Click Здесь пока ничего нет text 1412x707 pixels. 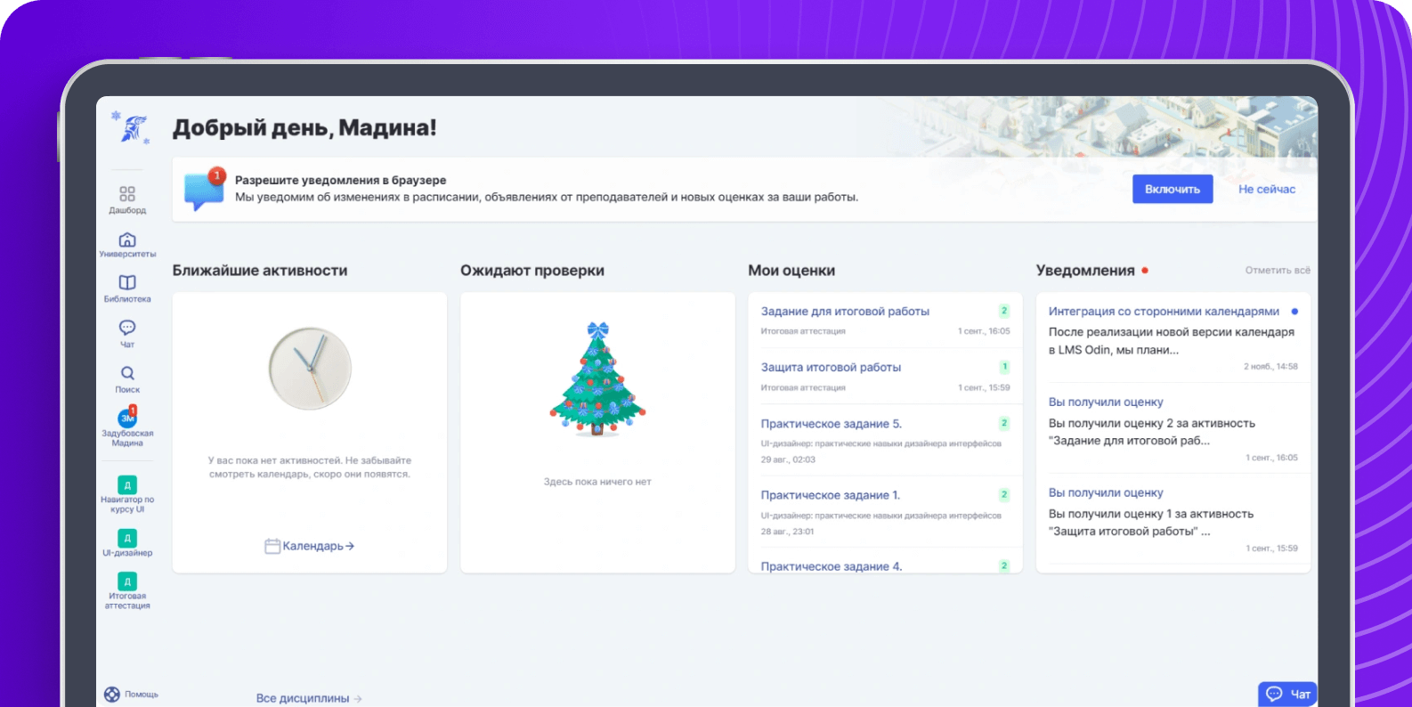click(x=597, y=482)
